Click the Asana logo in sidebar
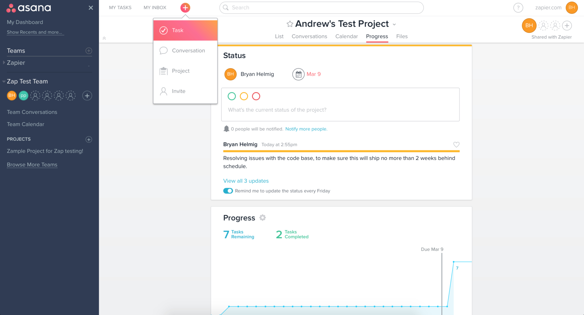Image resolution: width=584 pixels, height=315 pixels. coord(29,8)
